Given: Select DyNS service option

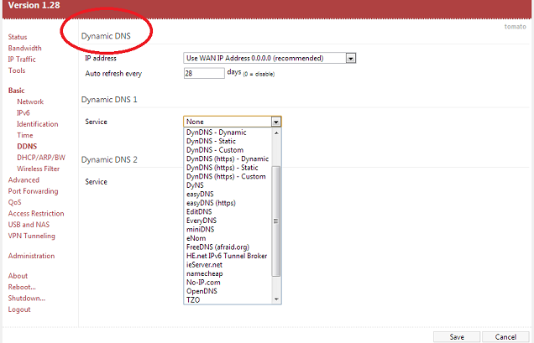Looking at the screenshot, I should (x=228, y=185).
